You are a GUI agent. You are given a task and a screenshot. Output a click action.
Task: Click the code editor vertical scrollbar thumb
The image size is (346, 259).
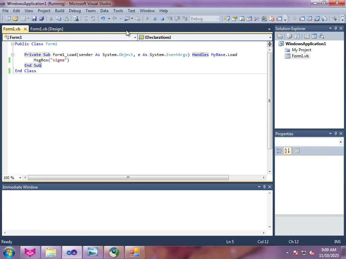click(x=270, y=100)
